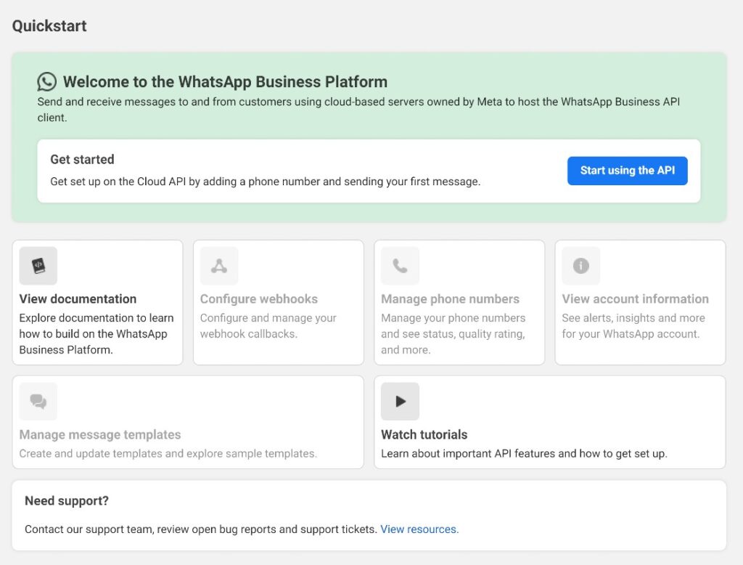This screenshot has height=565, width=743.
Task: Click the View account information card
Action: pyautogui.click(x=639, y=301)
